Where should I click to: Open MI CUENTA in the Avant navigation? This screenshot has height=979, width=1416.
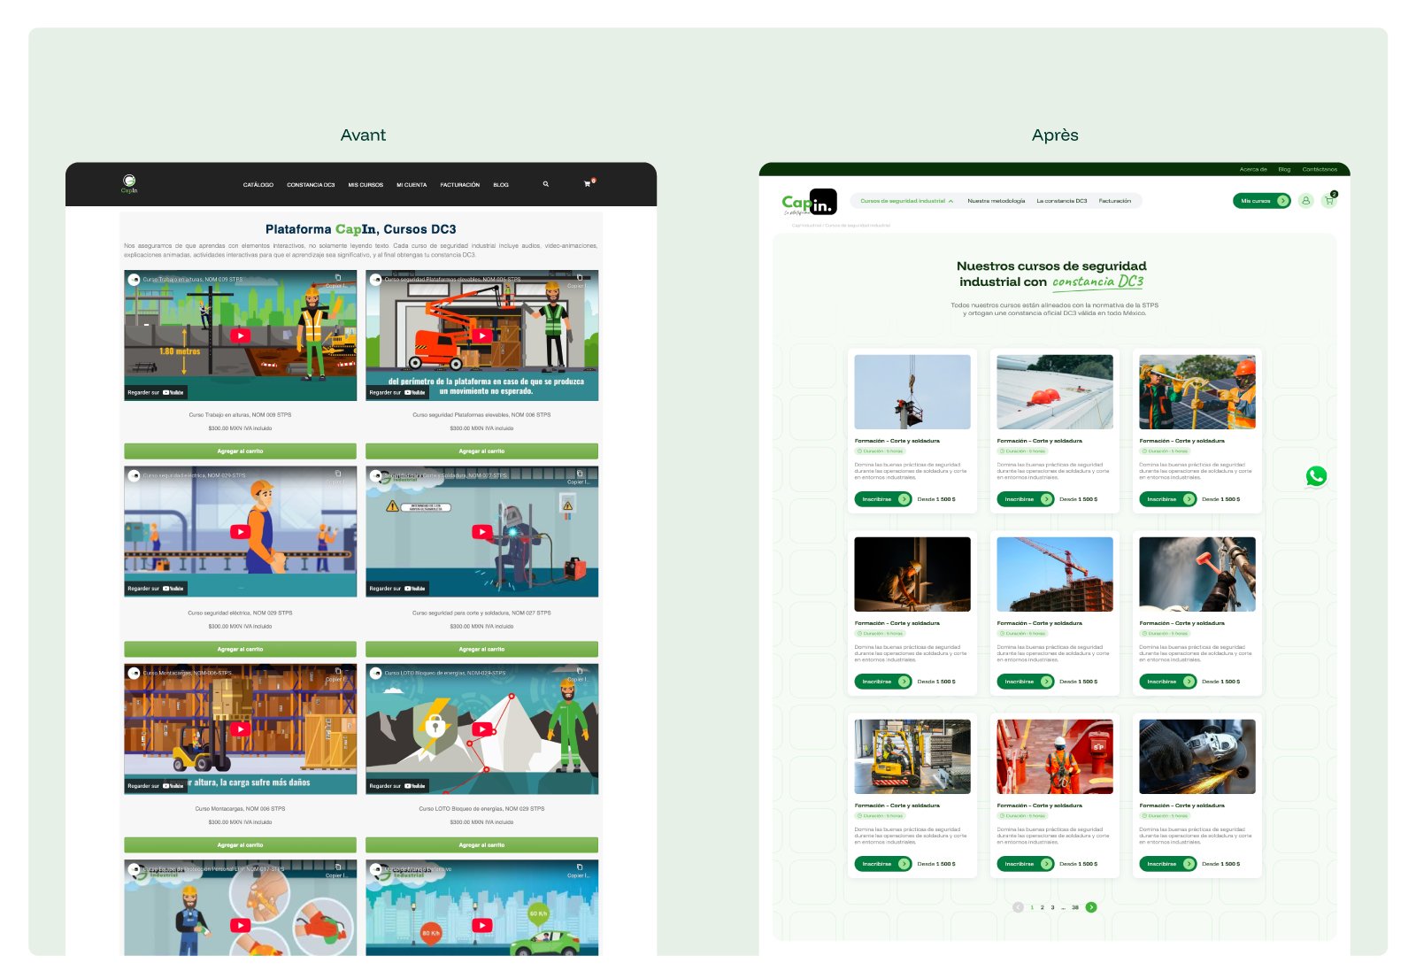(412, 185)
